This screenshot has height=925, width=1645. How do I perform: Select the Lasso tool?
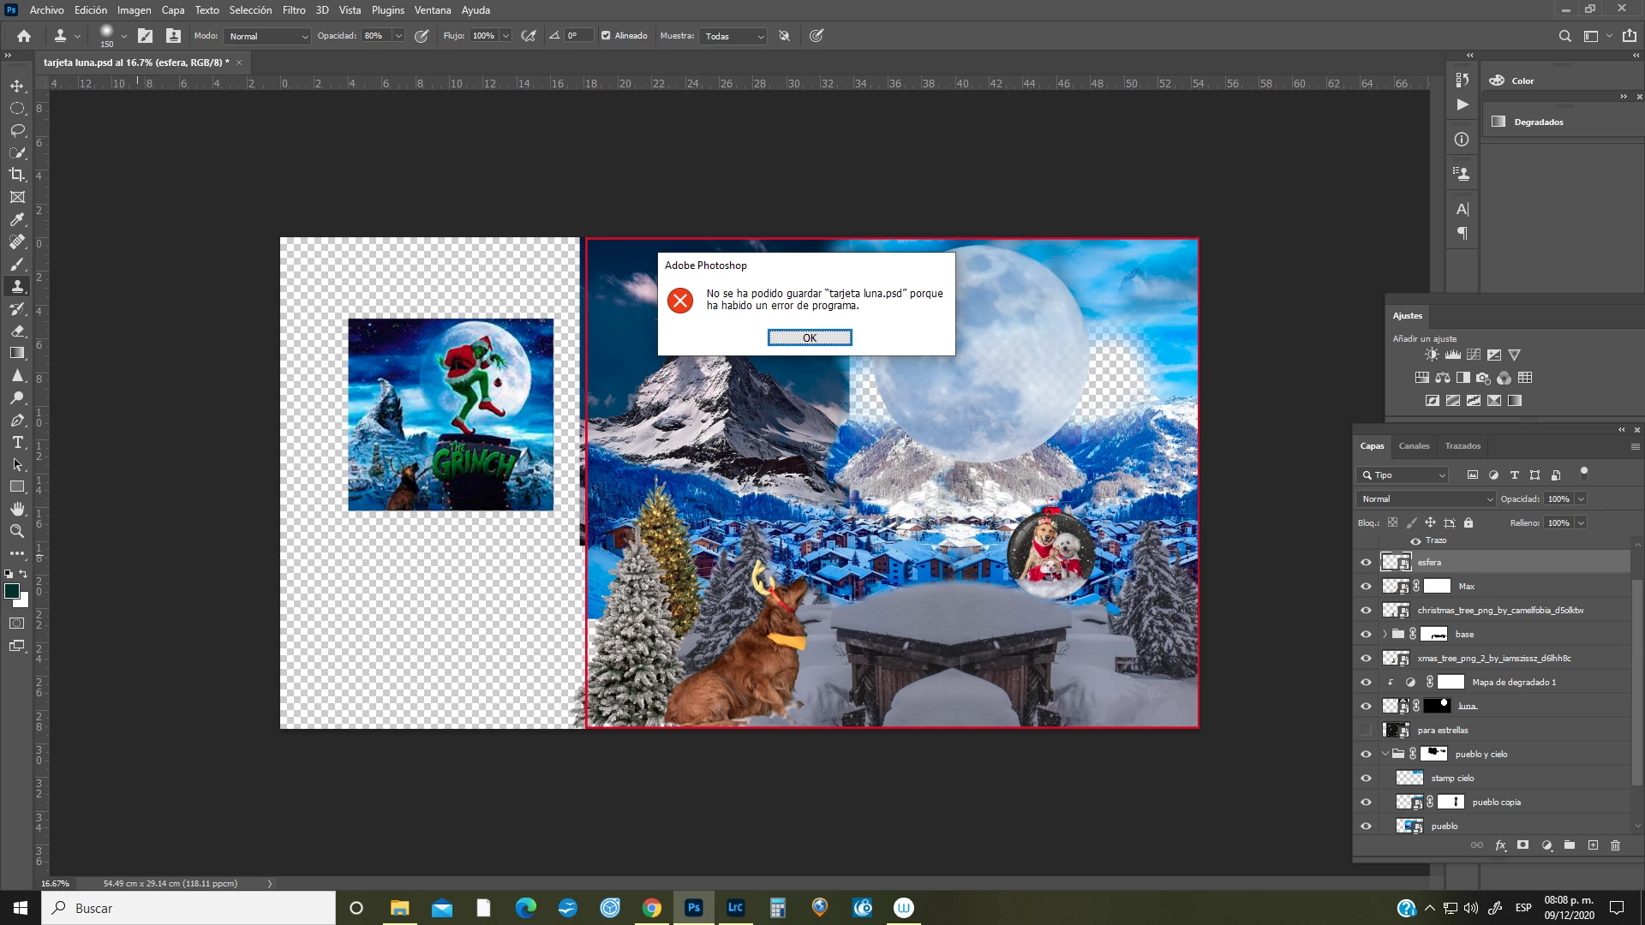tap(17, 131)
